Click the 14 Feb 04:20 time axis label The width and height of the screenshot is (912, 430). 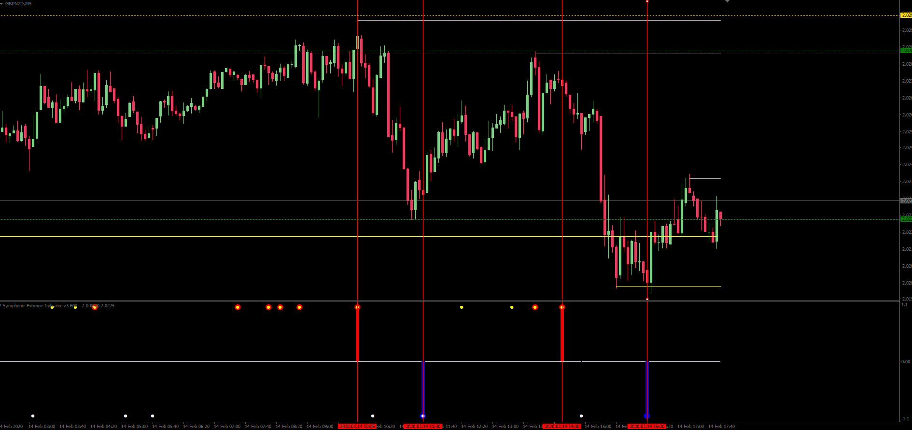[103, 427]
